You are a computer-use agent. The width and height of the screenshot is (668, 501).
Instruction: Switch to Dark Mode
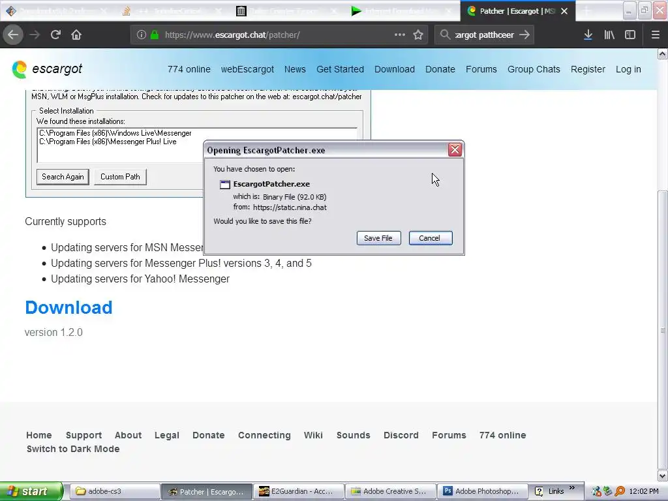(x=73, y=449)
